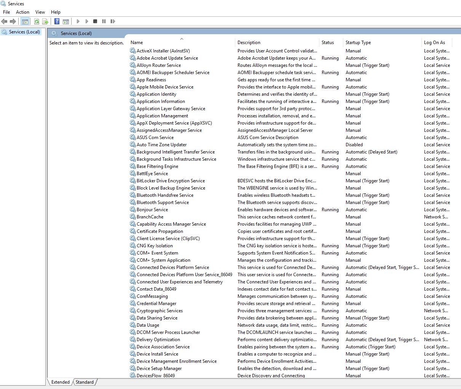Select AOMEI Backupper Scheduler Service
The image size is (461, 389).
[x=173, y=73]
